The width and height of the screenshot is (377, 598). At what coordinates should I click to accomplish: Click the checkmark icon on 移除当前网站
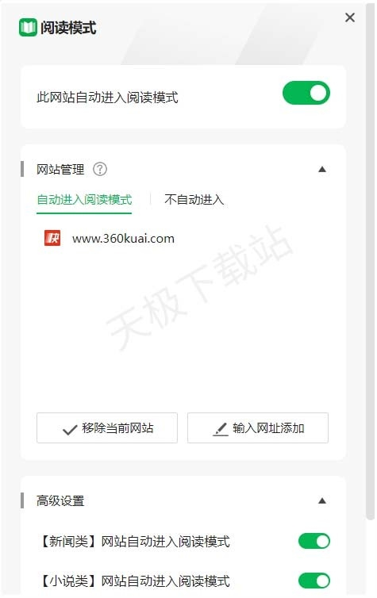coord(70,430)
